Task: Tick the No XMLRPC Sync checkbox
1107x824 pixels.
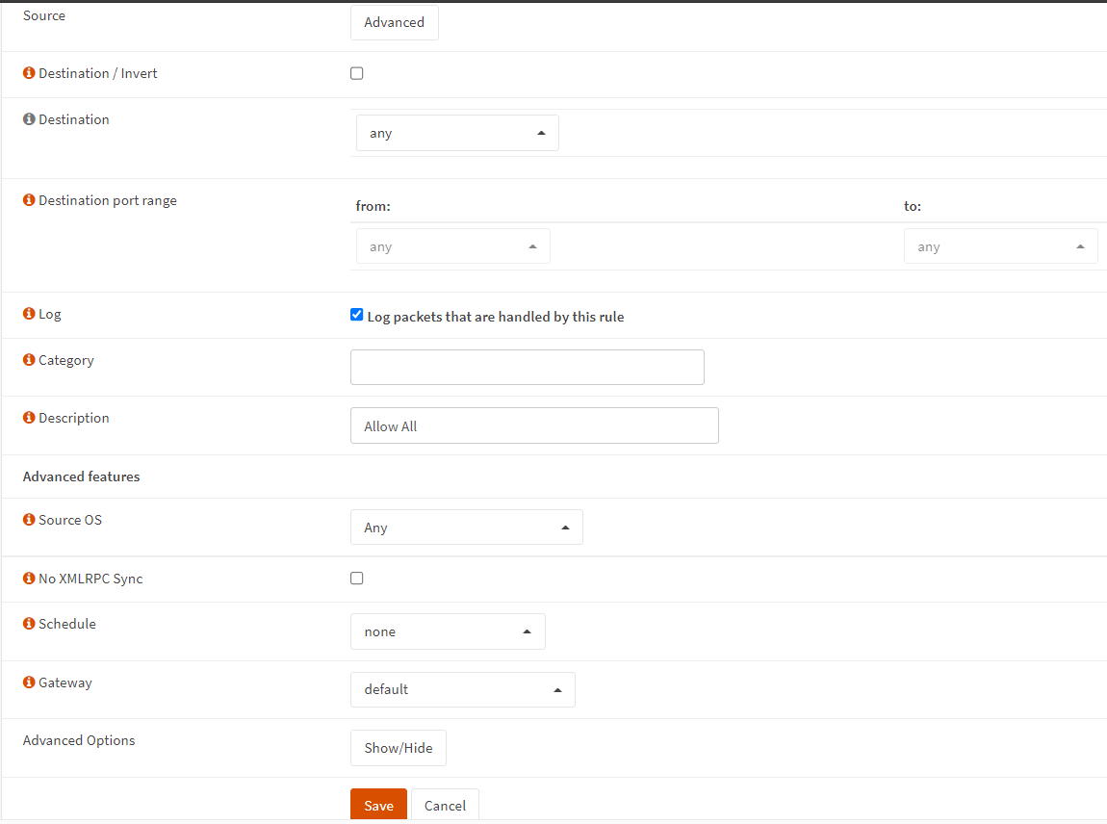Action: tap(357, 579)
